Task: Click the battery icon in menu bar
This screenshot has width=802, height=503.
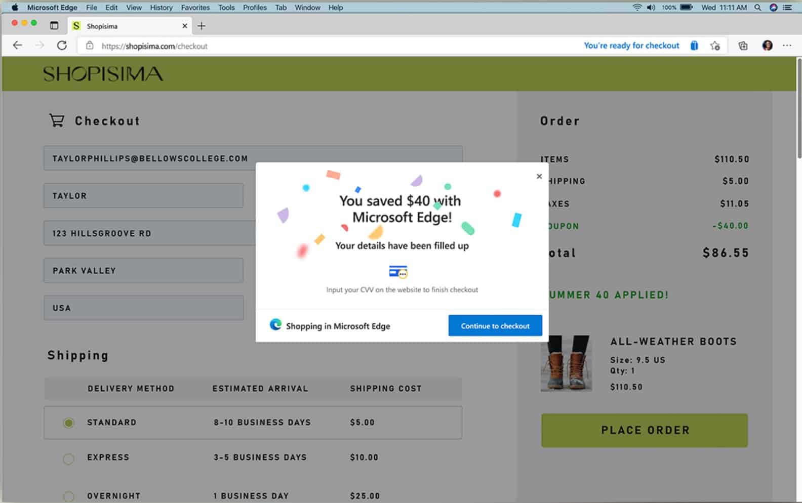Action: click(x=687, y=8)
